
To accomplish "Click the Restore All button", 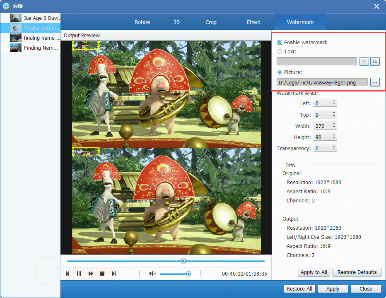I will coord(299,288).
